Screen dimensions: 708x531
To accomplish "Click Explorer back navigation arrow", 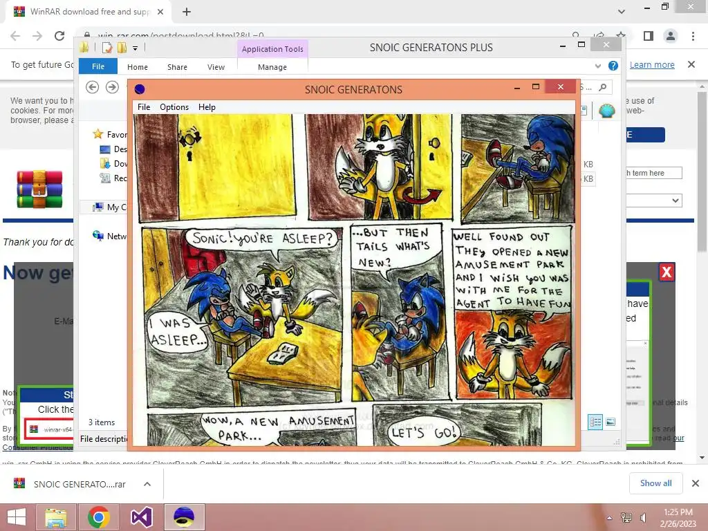I will pos(92,86).
